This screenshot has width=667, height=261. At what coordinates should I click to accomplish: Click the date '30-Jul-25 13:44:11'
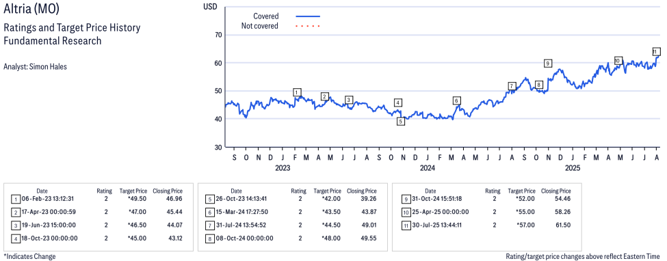438,225
